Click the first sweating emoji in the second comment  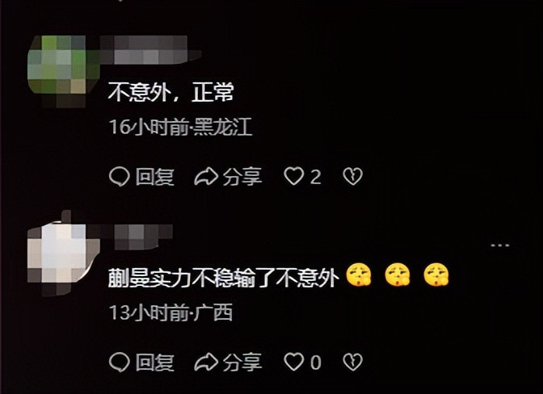coord(359,275)
